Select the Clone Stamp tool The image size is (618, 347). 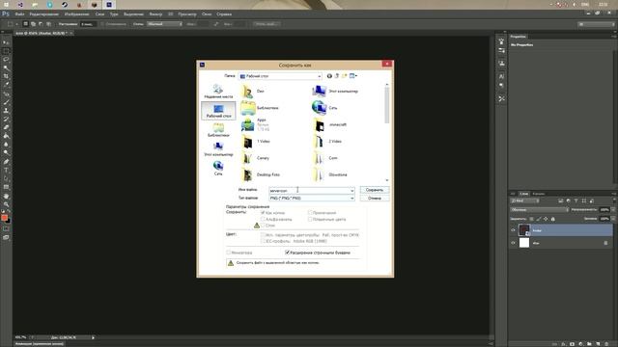6,111
